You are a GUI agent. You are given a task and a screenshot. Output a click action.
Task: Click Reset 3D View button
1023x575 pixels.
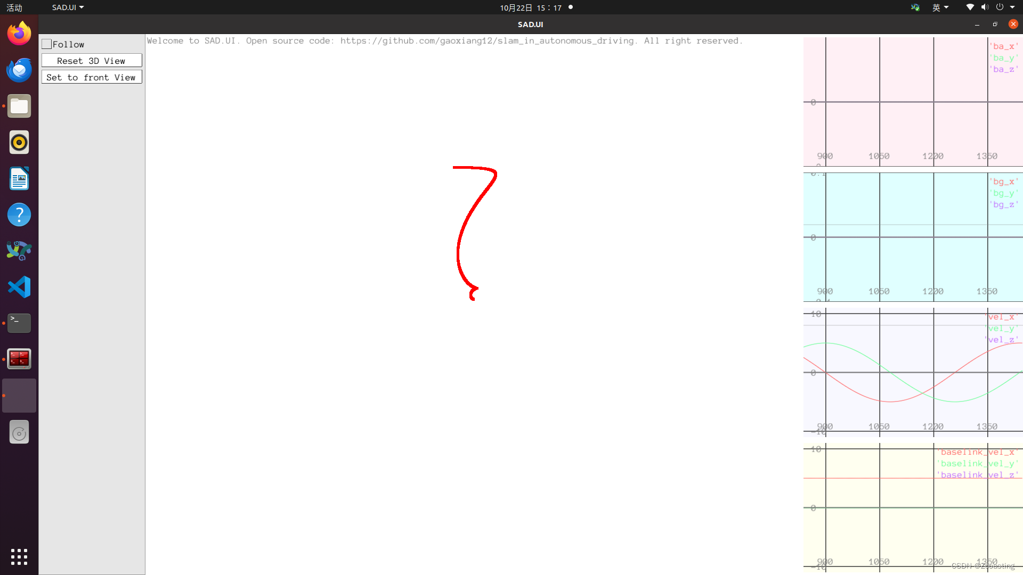coord(91,60)
